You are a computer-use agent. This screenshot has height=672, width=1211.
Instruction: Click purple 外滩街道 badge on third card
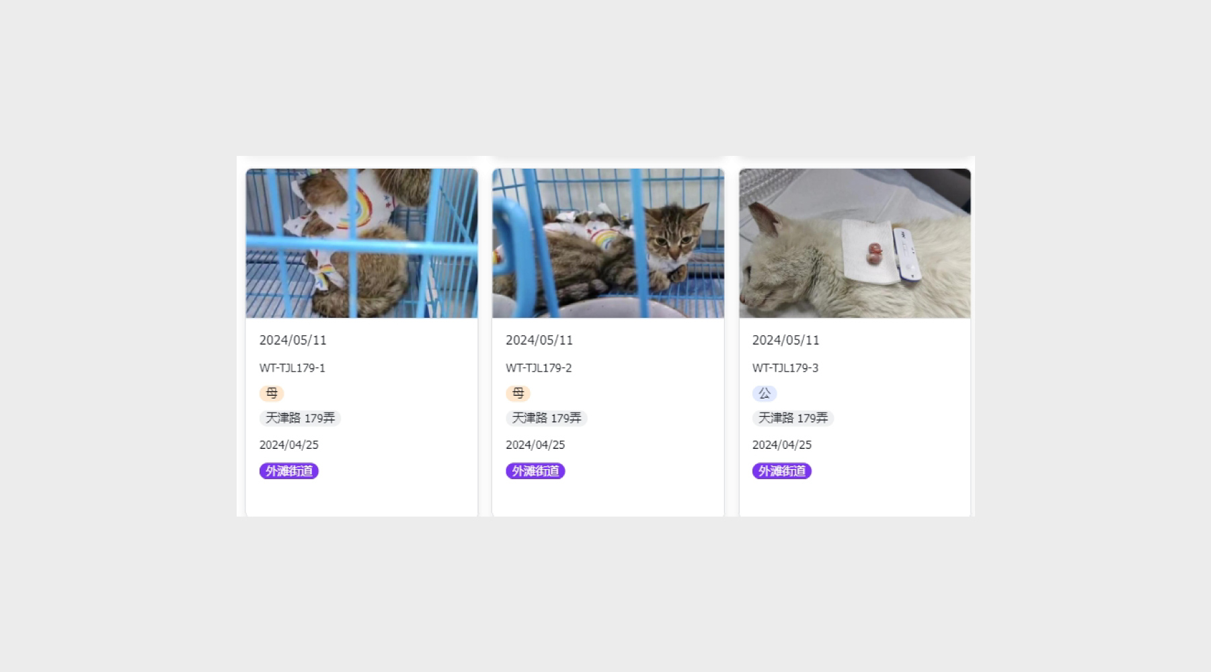tap(782, 471)
